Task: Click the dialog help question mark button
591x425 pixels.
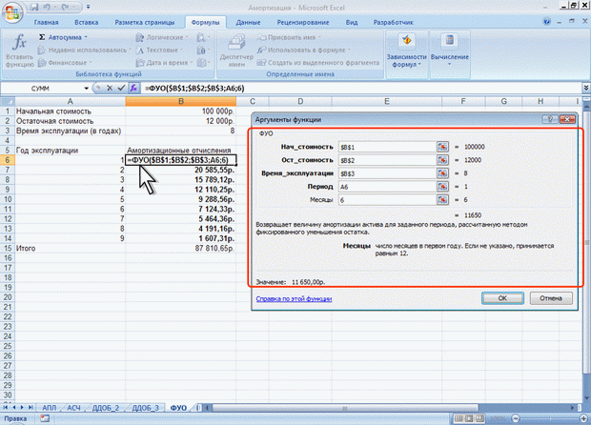Action: (x=550, y=119)
